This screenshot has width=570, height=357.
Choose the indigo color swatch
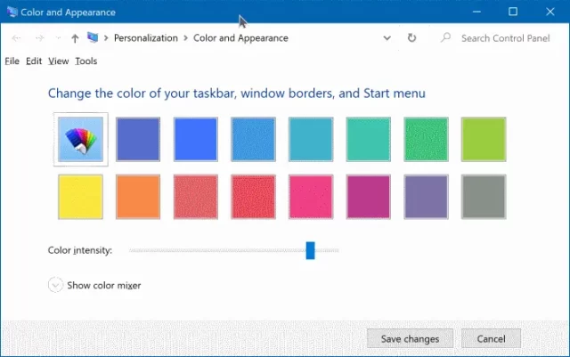point(138,139)
